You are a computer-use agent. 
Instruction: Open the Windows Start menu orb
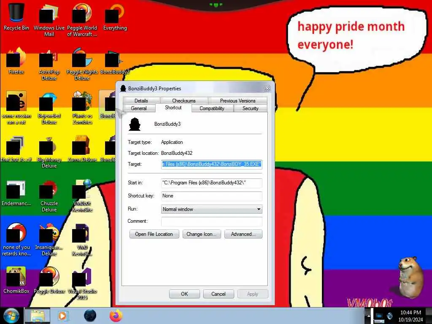[x=11, y=316]
